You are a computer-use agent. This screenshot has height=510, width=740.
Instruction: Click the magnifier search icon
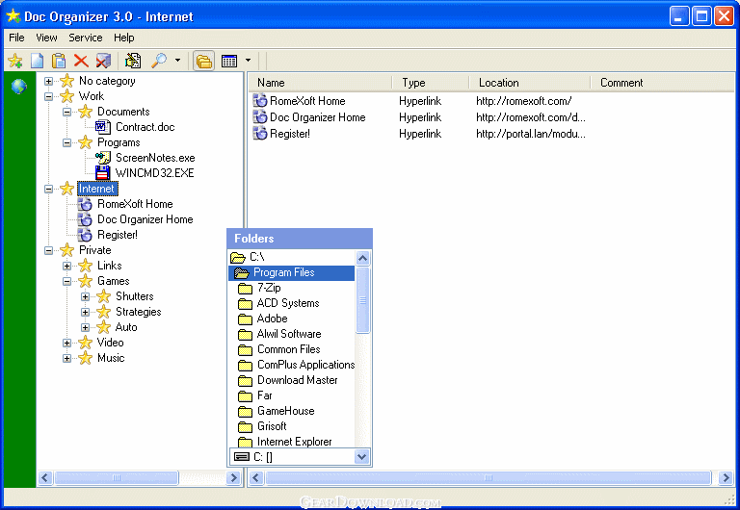tap(159, 61)
